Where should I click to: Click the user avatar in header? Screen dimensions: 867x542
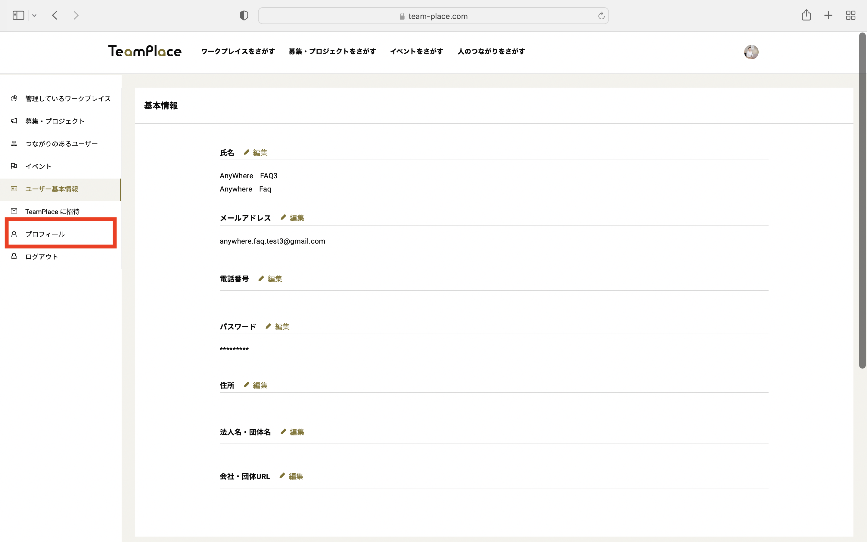pos(751,52)
